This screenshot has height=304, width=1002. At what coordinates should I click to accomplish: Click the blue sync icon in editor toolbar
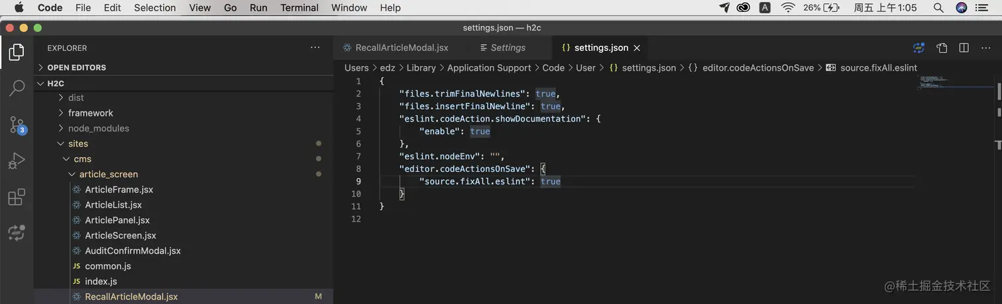[918, 48]
